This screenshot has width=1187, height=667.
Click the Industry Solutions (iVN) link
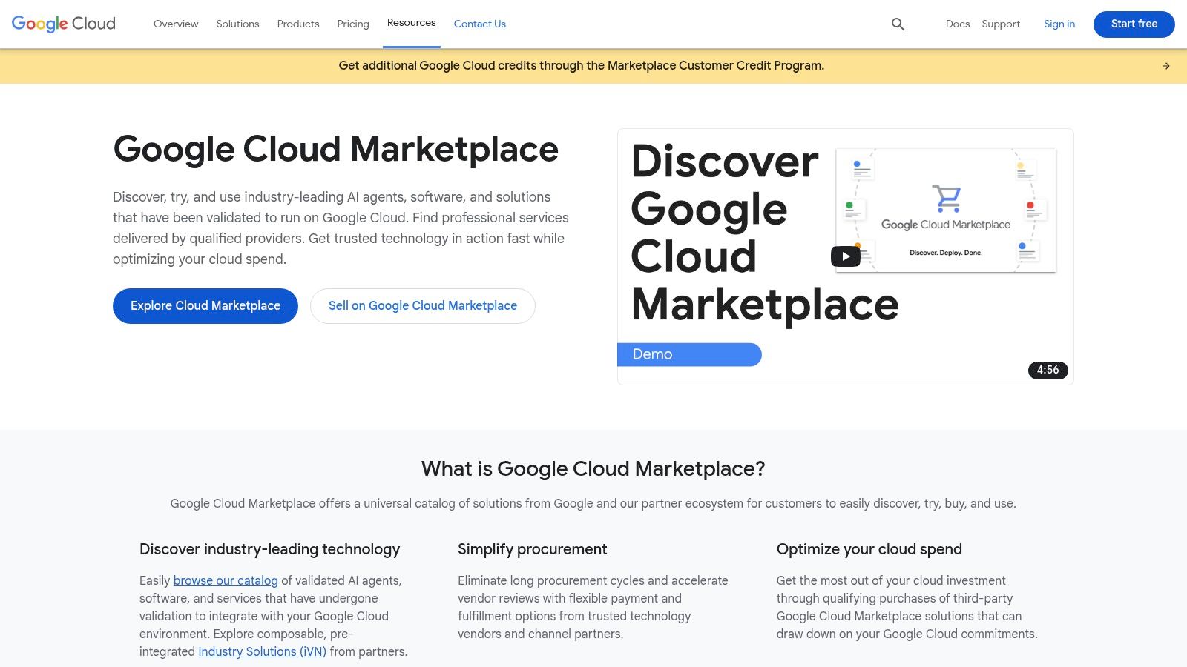[x=262, y=651]
